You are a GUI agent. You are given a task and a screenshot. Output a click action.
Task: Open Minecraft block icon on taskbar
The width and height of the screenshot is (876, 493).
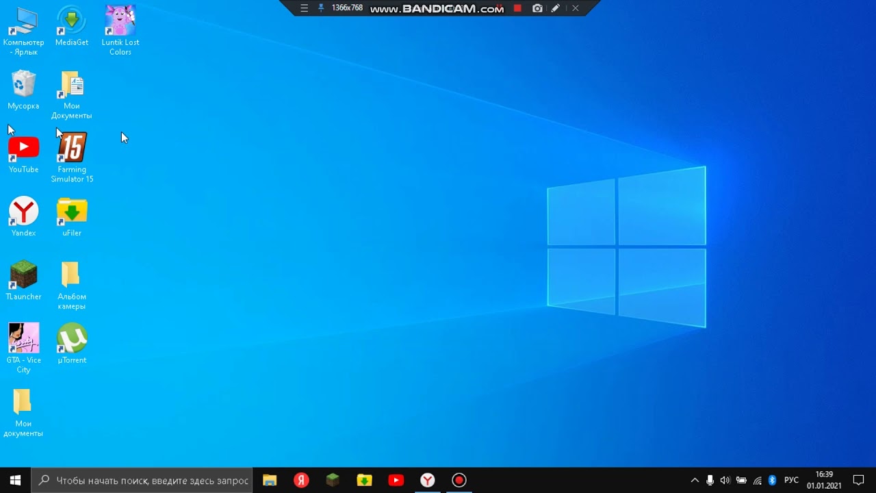(x=333, y=480)
